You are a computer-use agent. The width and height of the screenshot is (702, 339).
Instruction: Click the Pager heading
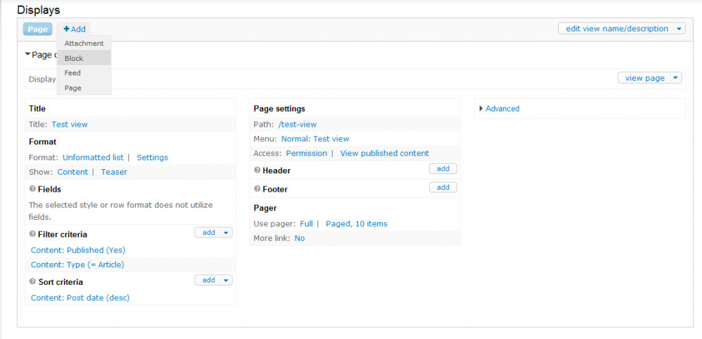pos(265,208)
